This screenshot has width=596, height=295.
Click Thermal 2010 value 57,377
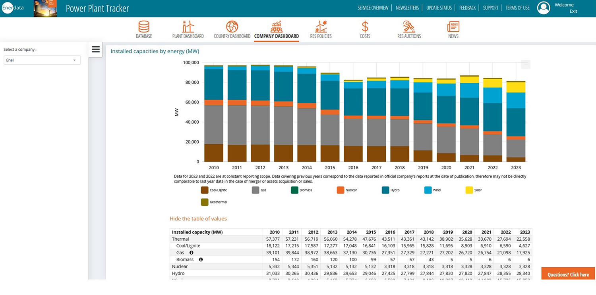coord(273,239)
